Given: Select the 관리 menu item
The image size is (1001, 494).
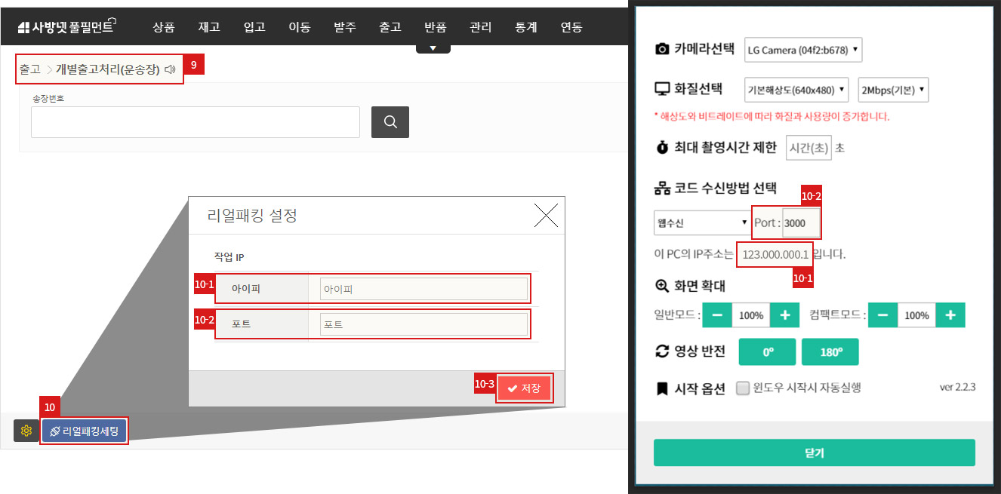Looking at the screenshot, I should (480, 26).
